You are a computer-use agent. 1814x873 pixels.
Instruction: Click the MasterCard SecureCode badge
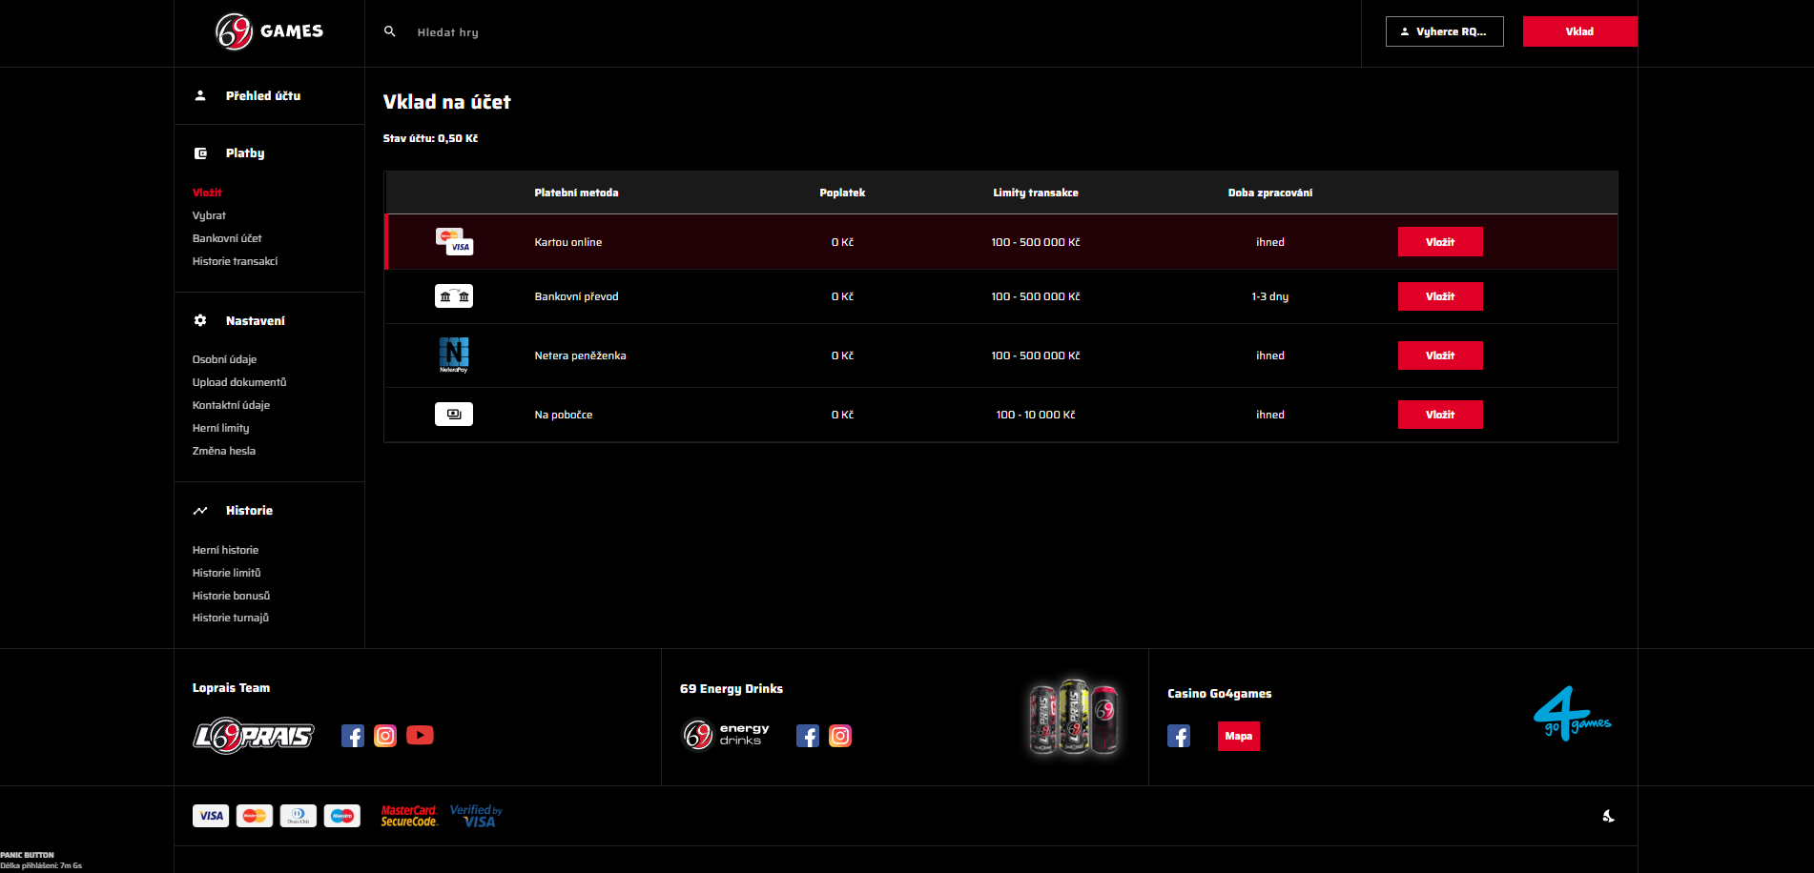pyautogui.click(x=409, y=816)
